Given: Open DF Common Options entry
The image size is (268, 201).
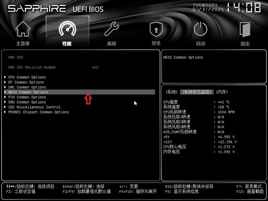Looking at the screenshot, I should (26, 82).
